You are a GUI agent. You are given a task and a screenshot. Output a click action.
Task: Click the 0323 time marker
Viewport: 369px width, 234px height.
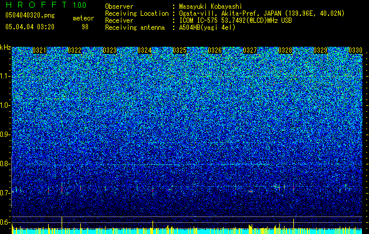[x=110, y=50]
